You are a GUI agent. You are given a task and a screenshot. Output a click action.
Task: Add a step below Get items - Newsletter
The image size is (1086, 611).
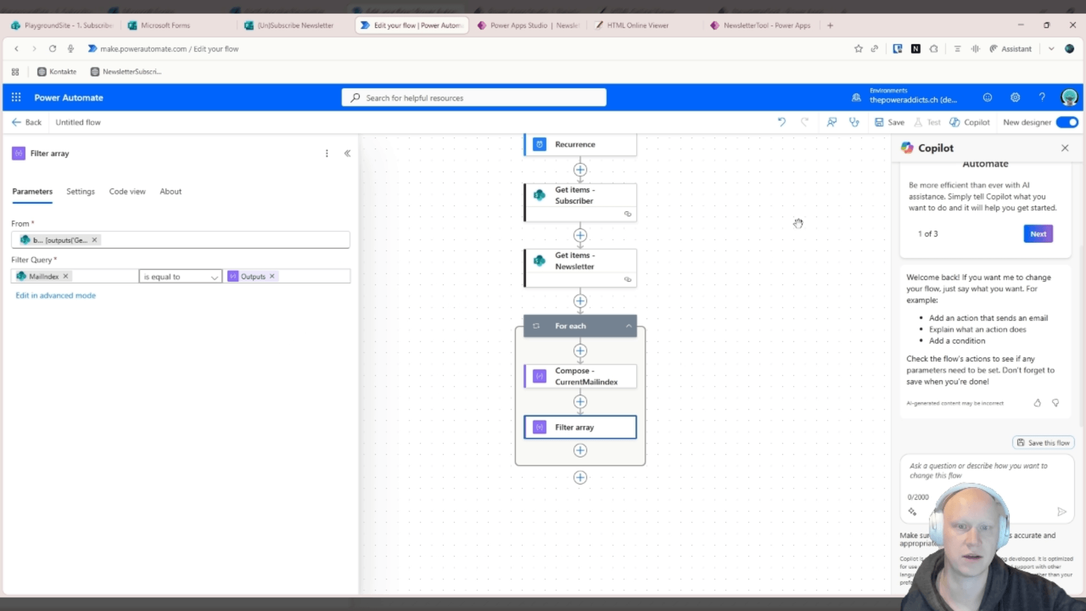pyautogui.click(x=580, y=301)
